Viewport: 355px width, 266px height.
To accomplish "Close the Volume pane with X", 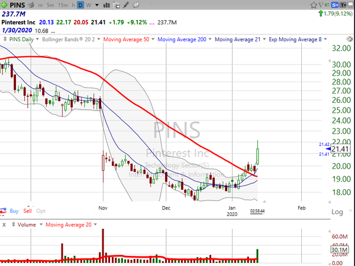I will tap(4, 225).
